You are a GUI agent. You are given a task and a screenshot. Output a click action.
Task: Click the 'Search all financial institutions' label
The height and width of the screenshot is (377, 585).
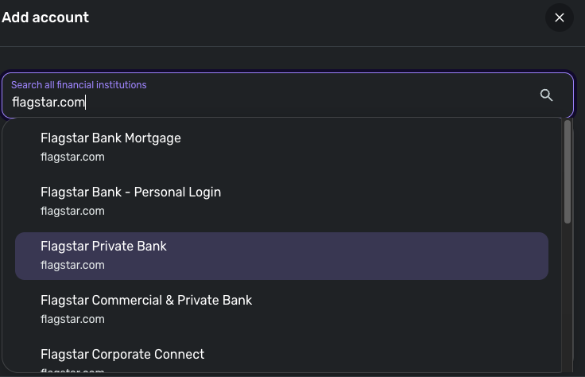79,85
